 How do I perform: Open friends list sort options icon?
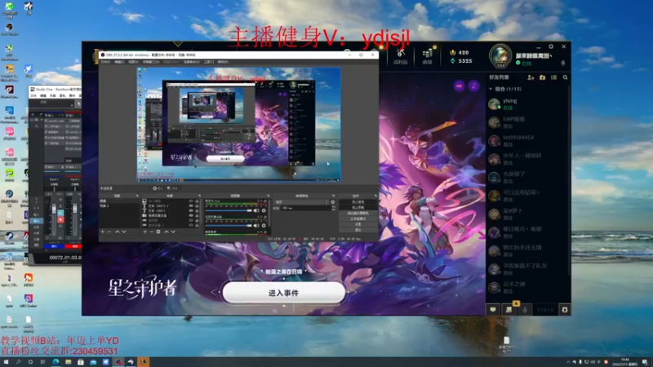pos(554,77)
